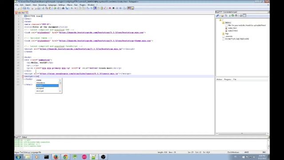The image size is (284, 160).
Task: Save the file with the Save icon
Action: click(x=24, y=8)
